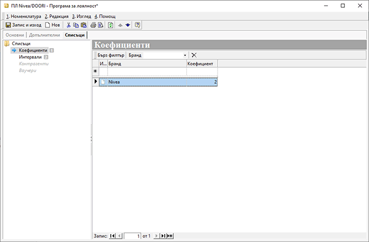The height and width of the screenshot is (242, 369).
Task: Go to first record navigation button
Action: [113, 236]
